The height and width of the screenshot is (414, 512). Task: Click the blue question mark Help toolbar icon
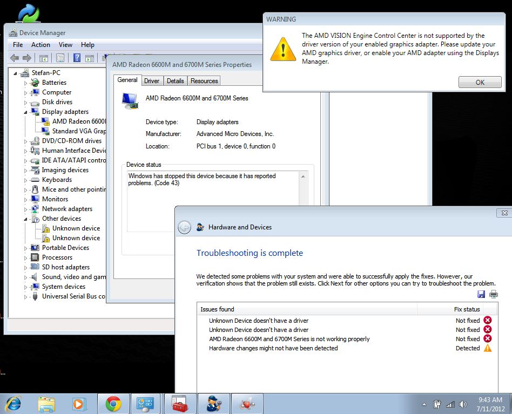tap(77, 58)
